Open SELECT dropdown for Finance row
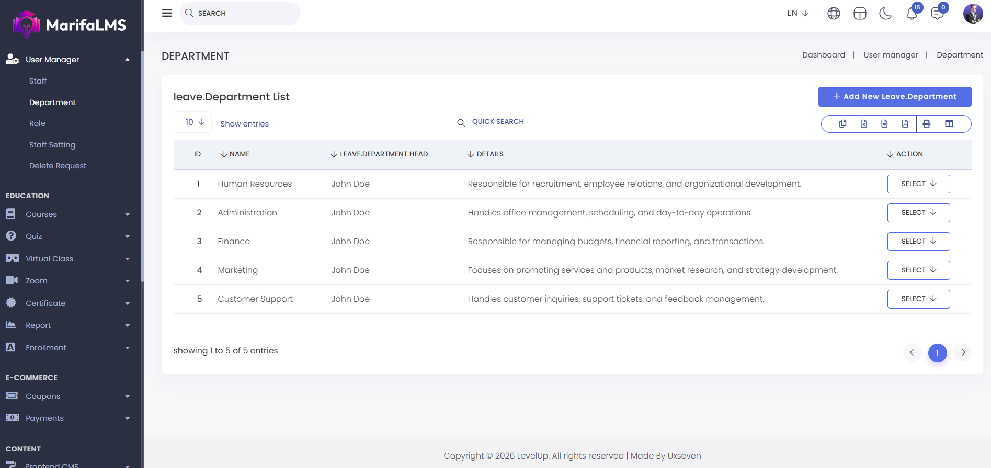 pos(918,242)
